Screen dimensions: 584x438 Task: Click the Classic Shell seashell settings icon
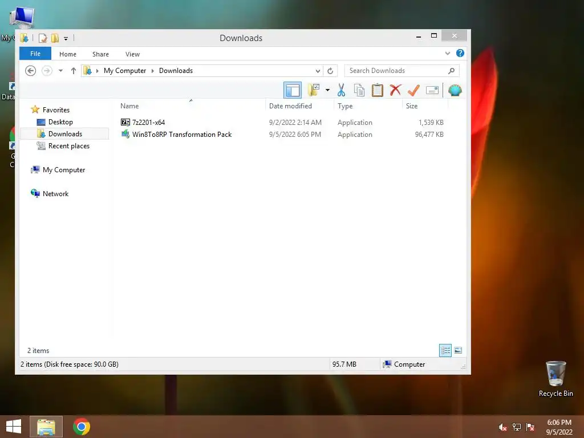pos(455,90)
